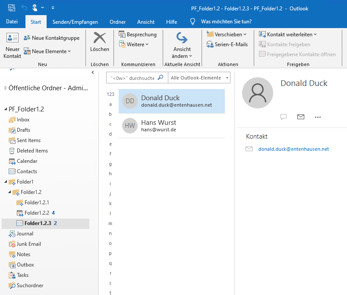Start instant message with Donald Duck
Viewport: 347px width, 295px height.
(x=284, y=117)
